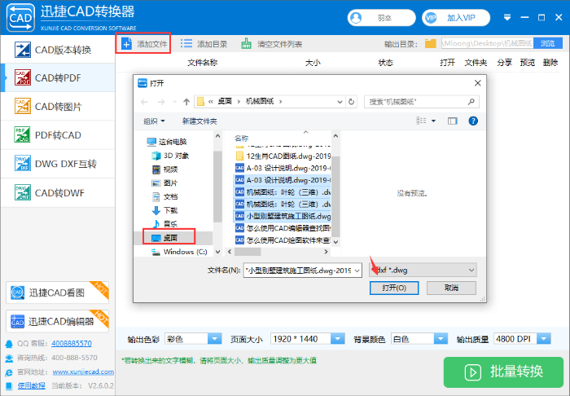Click the 文件名(N) input field

pyautogui.click(x=302, y=271)
